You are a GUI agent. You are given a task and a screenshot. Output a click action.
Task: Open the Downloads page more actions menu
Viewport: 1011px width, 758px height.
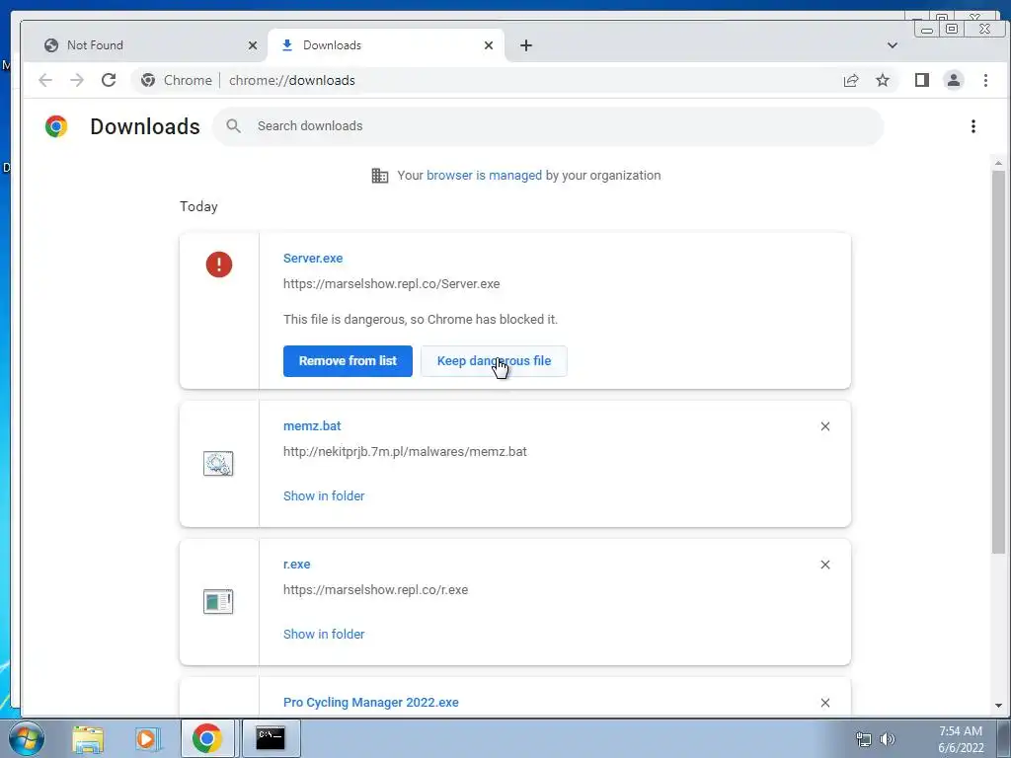click(972, 126)
